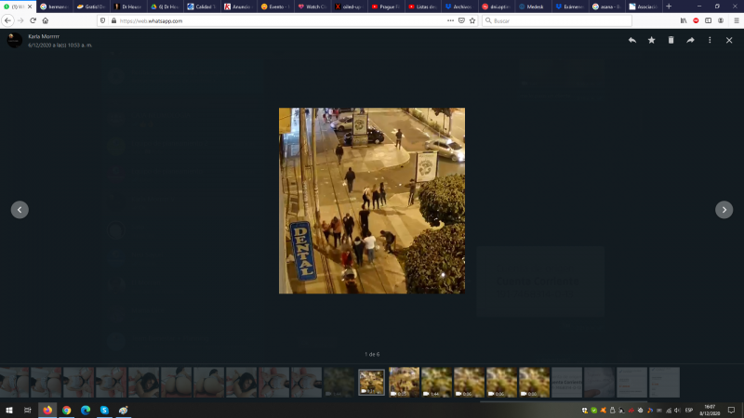Open a new browser tab
The width and height of the screenshot is (744, 418).
click(669, 7)
